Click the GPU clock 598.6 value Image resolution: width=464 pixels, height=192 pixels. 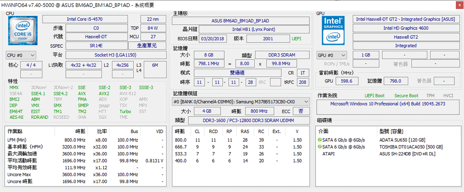point(346,81)
